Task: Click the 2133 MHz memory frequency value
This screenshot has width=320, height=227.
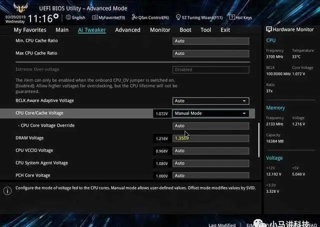Action: click(x=274, y=124)
